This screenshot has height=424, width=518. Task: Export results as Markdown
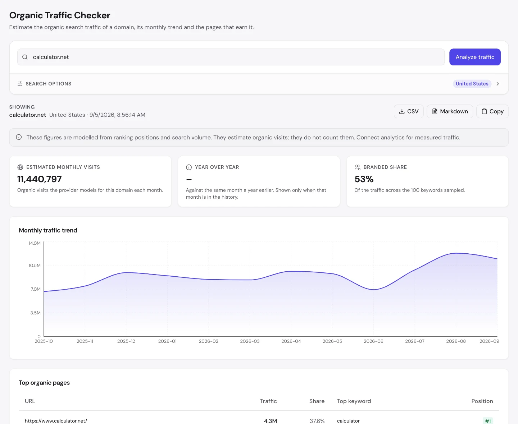pos(450,111)
